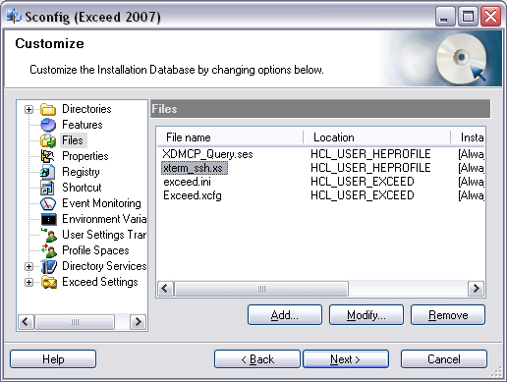This screenshot has width=507, height=382.
Task: Open Shortcut tree item
Action: (x=82, y=188)
